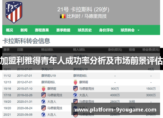Switch to the 新闻 tab
Image resolution: width=163 pixels, height=118 pixels.
24,30
